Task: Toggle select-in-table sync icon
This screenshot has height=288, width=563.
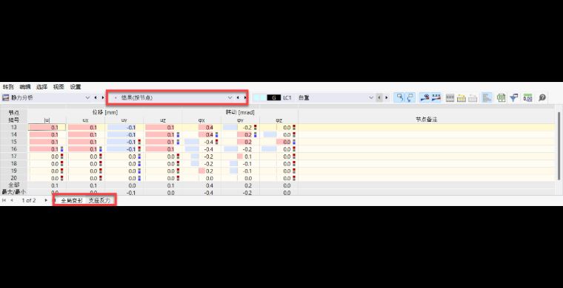Action: pos(399,97)
